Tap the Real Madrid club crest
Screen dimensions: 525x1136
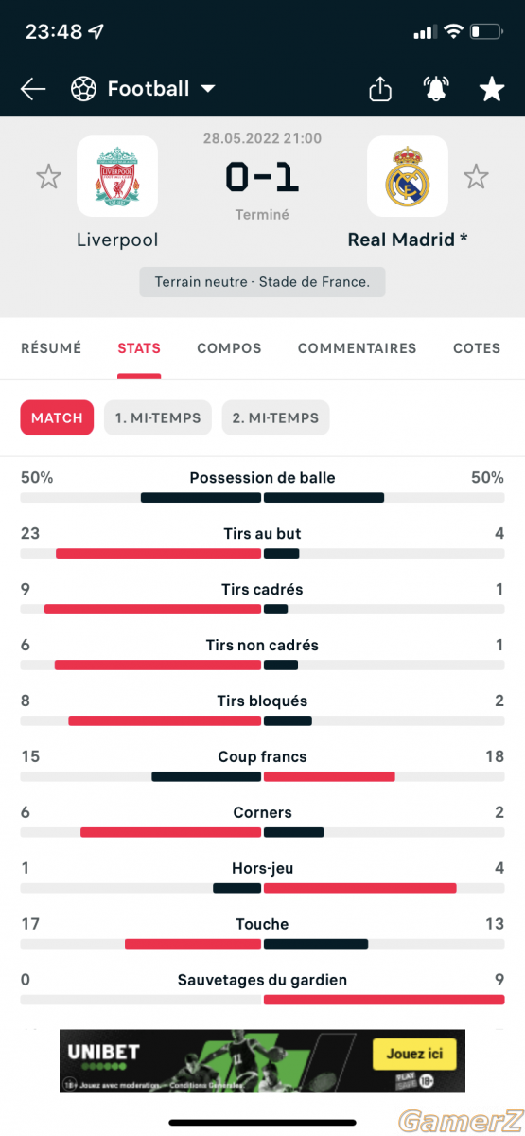pyautogui.click(x=408, y=176)
